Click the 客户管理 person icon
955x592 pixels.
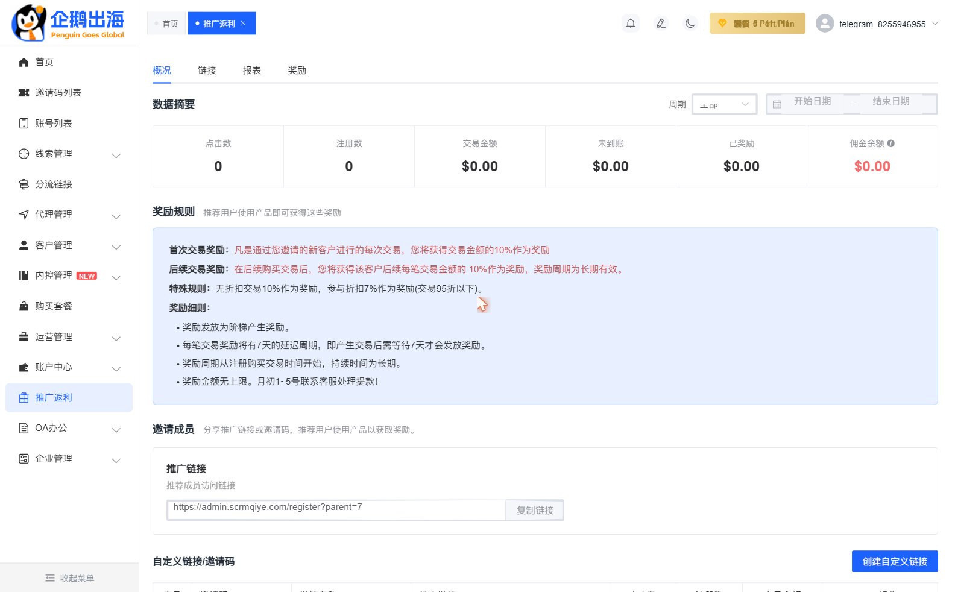point(24,245)
